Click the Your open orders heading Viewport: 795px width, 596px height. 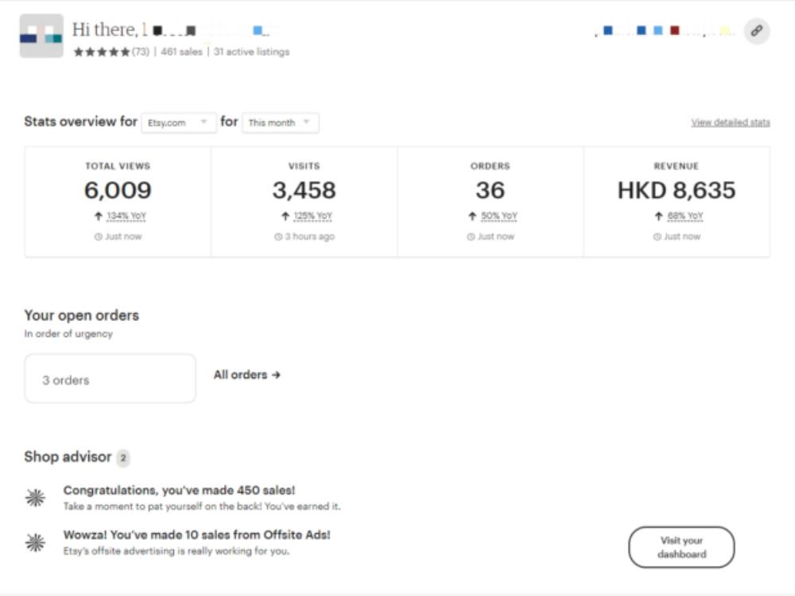(x=82, y=315)
